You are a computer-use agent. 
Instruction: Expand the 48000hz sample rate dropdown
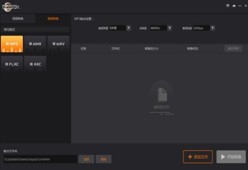pyautogui.click(x=170, y=28)
